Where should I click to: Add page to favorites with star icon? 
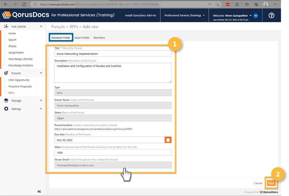tap(217, 4)
